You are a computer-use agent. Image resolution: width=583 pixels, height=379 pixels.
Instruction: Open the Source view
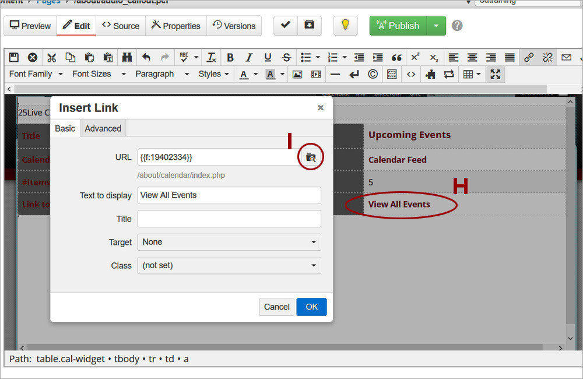coord(121,26)
